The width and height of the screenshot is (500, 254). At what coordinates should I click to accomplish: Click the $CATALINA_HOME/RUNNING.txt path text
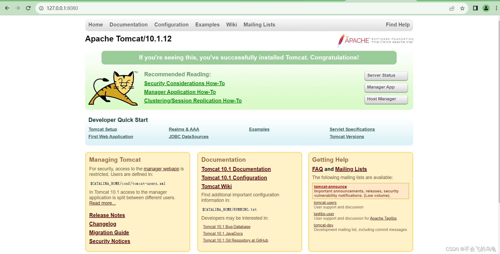click(230, 209)
